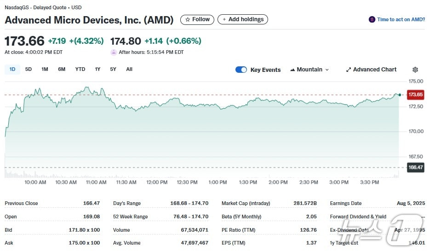Click the Ask value 175.00 x 100

click(x=84, y=243)
